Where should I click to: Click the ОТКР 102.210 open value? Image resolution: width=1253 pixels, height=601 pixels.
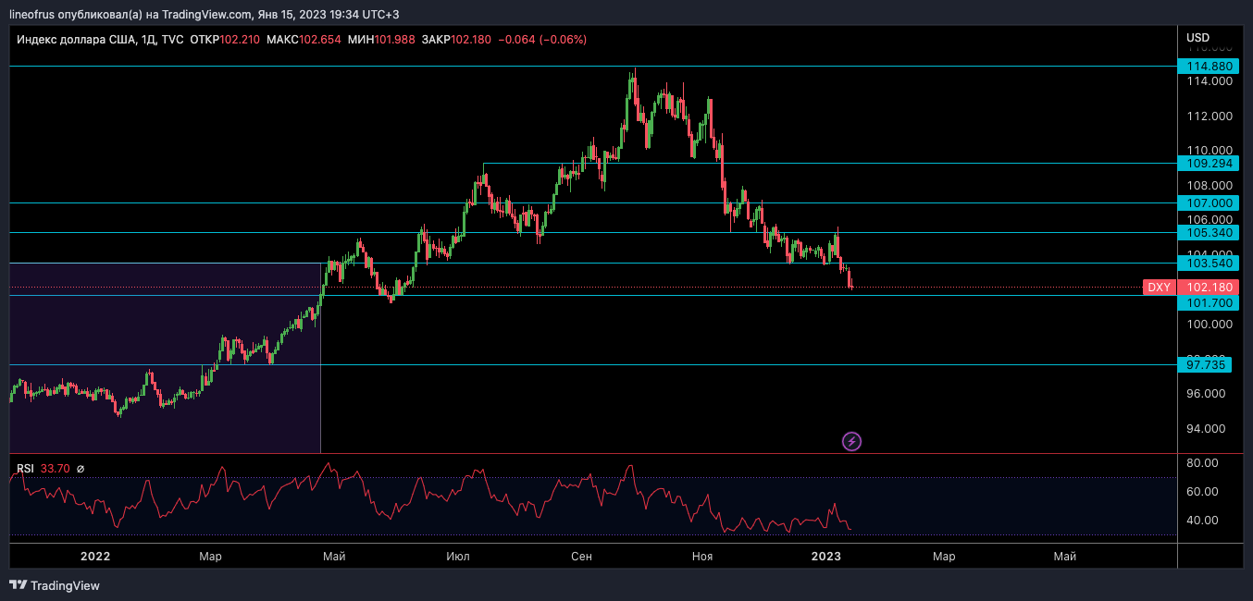(x=225, y=40)
